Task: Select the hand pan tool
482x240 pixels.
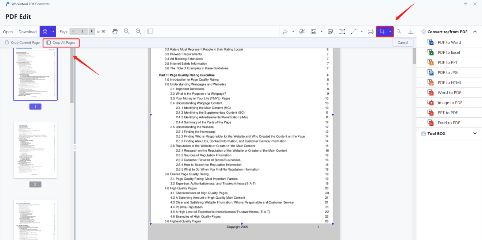Action: coord(115,31)
